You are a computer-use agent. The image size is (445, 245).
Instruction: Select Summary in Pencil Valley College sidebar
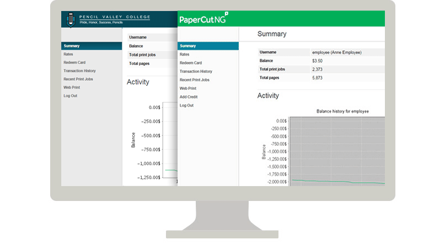click(x=92, y=46)
